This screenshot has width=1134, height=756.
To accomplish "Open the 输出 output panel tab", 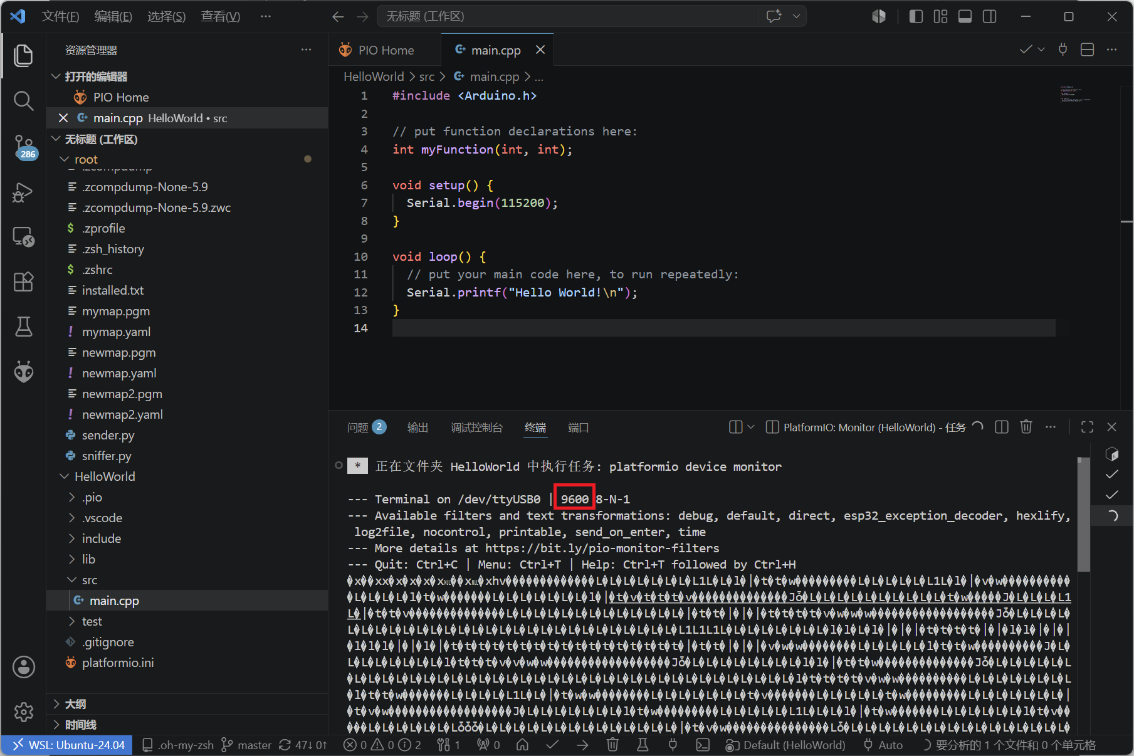I will [x=417, y=428].
